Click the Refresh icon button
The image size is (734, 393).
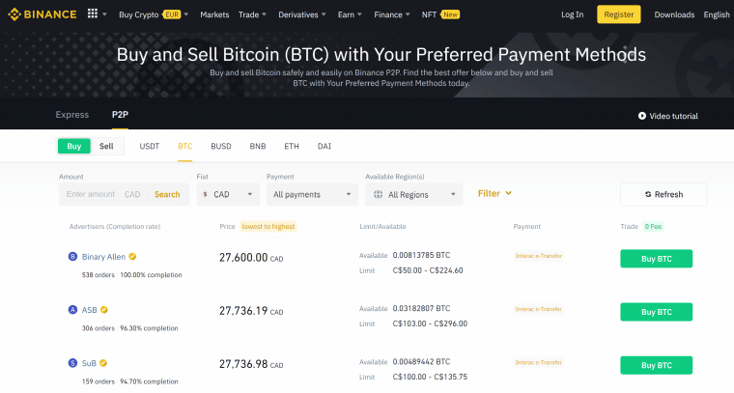coord(648,194)
